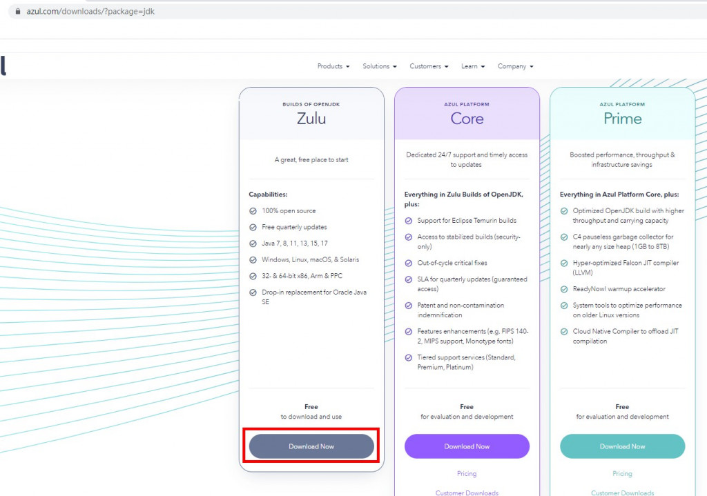Screen dimensions: 707x496
Task: Open Customer Downloads link under Core
Action: 467,493
